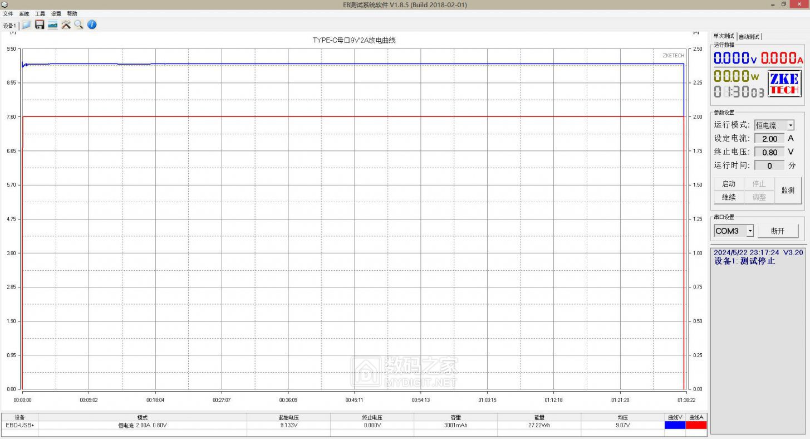Click the 设定电流 value field
810x439 pixels.
tap(769, 139)
